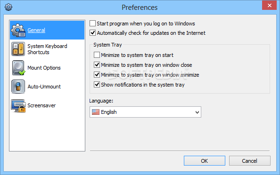Enable Start program when you log on
The height and width of the screenshot is (175, 280).
[x=92, y=24]
